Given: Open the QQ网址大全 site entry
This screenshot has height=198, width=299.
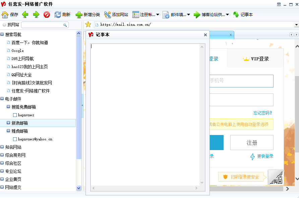Looking at the screenshot, I should 21,75.
